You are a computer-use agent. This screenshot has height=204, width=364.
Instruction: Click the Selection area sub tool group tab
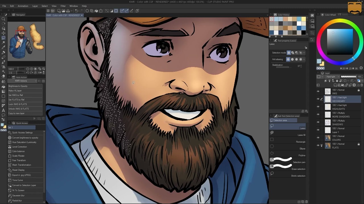(283, 120)
